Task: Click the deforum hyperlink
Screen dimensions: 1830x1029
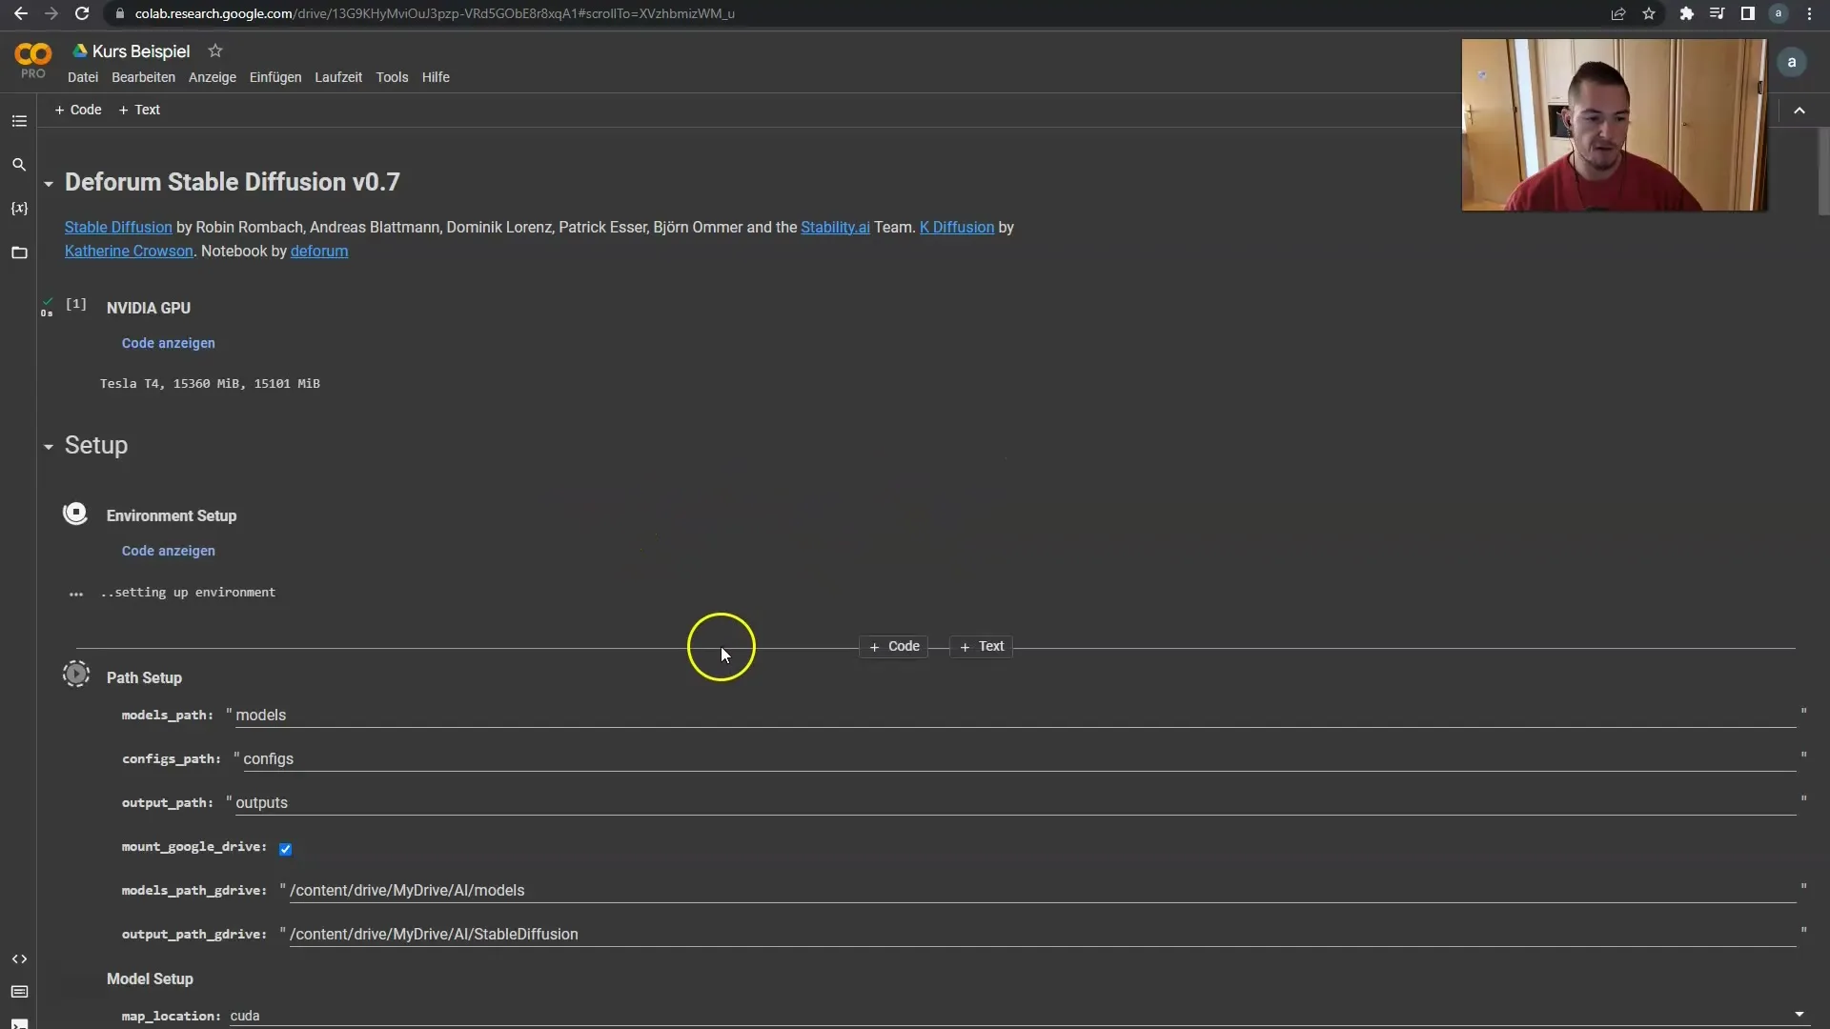Action: (318, 250)
